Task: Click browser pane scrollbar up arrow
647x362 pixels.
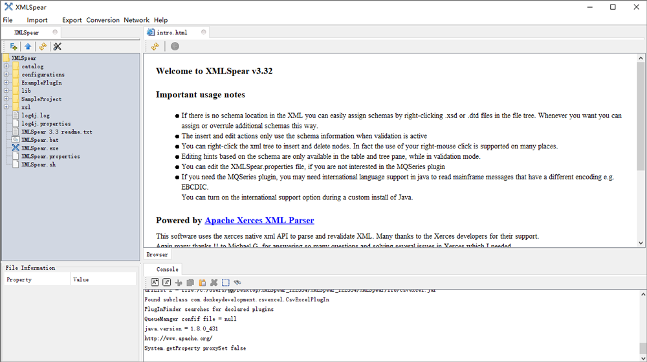Action: [x=641, y=58]
